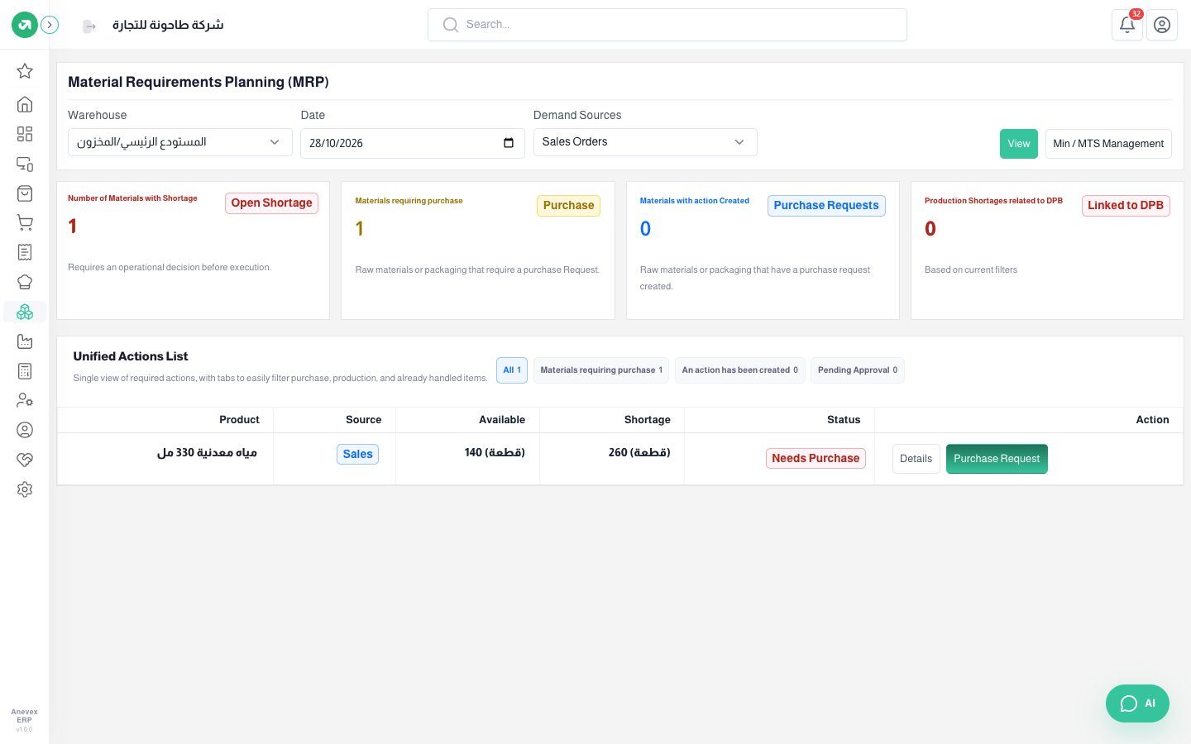Open the calendar picker in Date field
The image size is (1191, 744).
point(509,143)
